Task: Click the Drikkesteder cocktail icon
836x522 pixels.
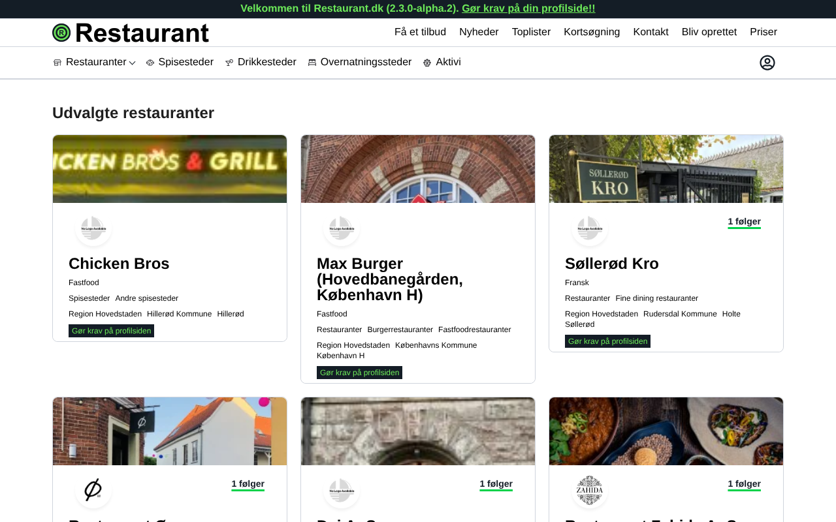Action: pyautogui.click(x=229, y=63)
